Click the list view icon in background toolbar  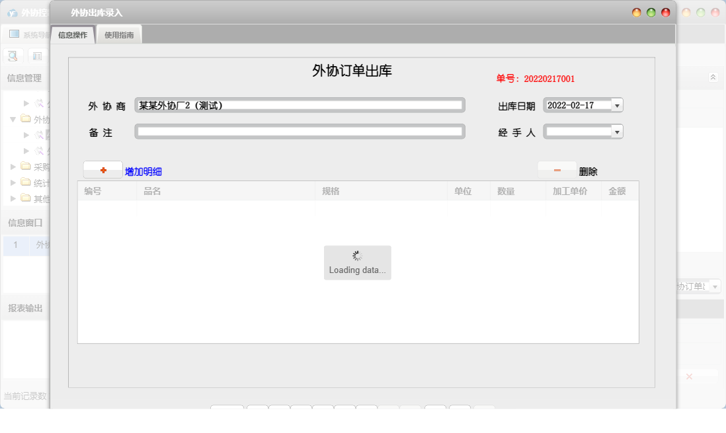pos(38,56)
